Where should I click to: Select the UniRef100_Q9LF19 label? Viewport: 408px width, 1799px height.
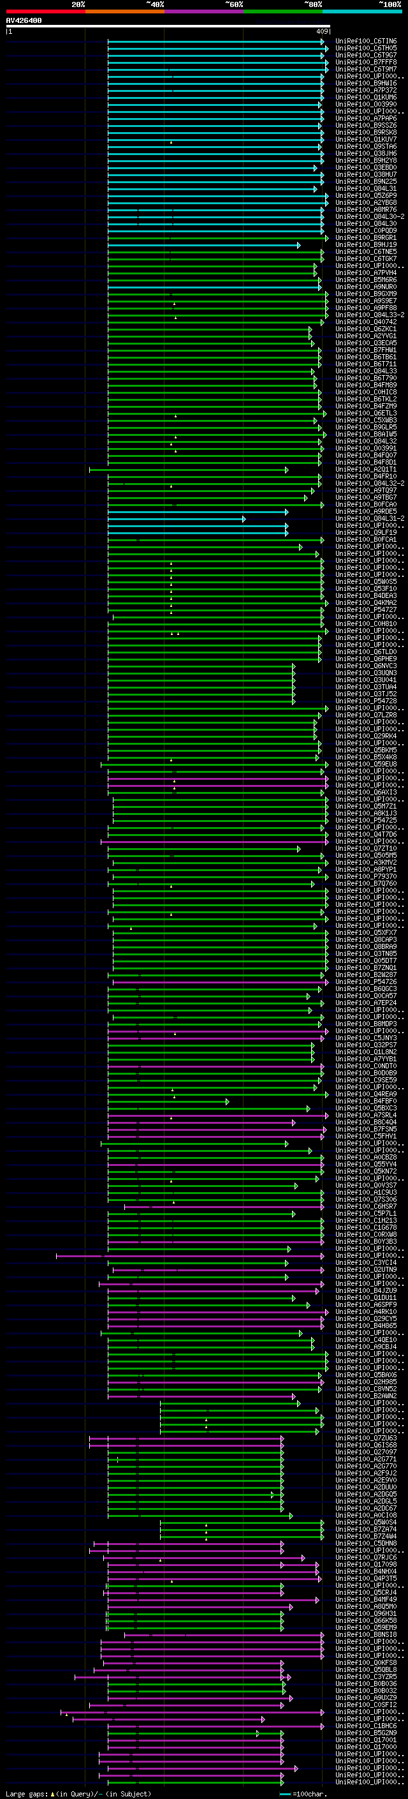pos(366,533)
